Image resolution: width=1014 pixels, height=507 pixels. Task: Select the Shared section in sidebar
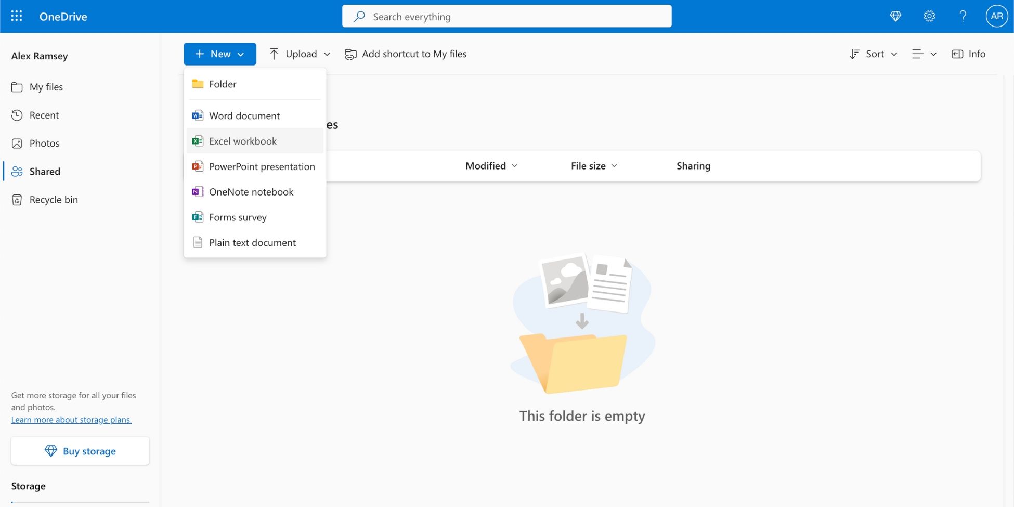coord(44,171)
